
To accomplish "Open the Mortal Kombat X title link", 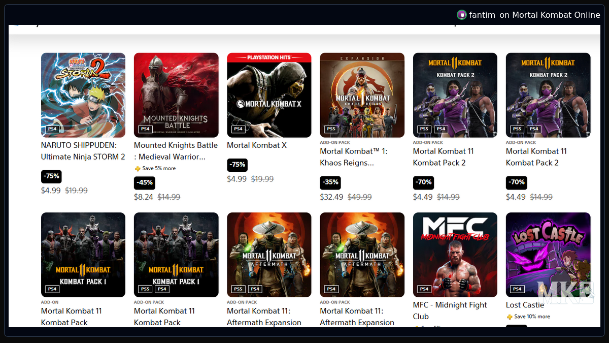I will 257,145.
